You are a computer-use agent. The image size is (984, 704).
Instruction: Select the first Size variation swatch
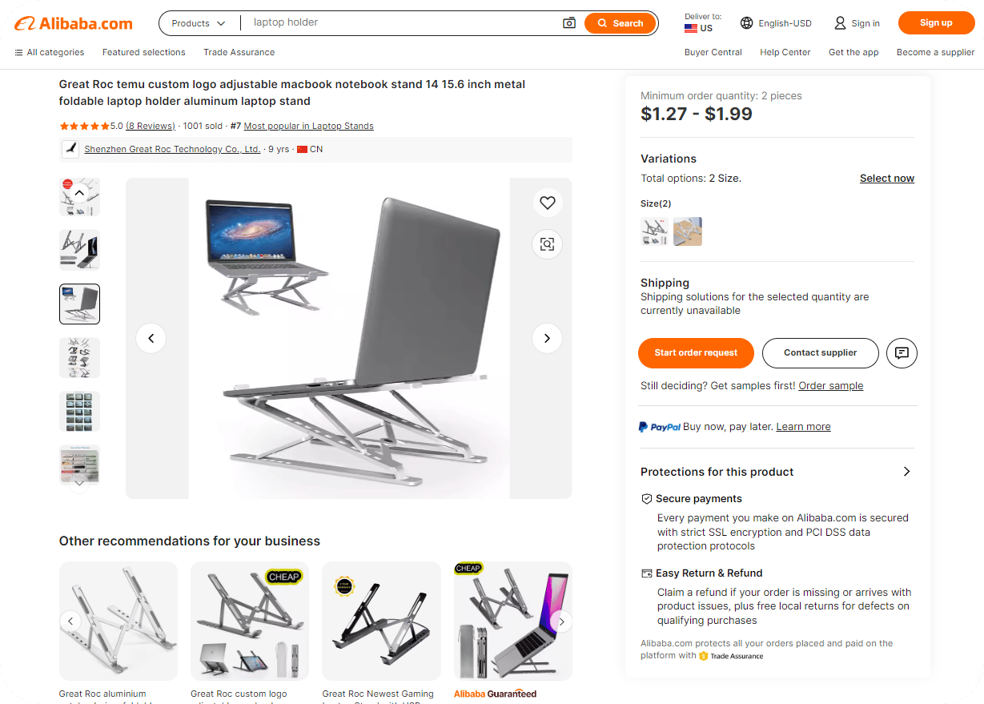tap(655, 231)
